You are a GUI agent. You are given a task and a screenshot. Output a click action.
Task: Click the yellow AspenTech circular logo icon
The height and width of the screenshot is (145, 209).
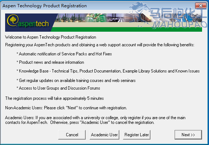click(13, 20)
